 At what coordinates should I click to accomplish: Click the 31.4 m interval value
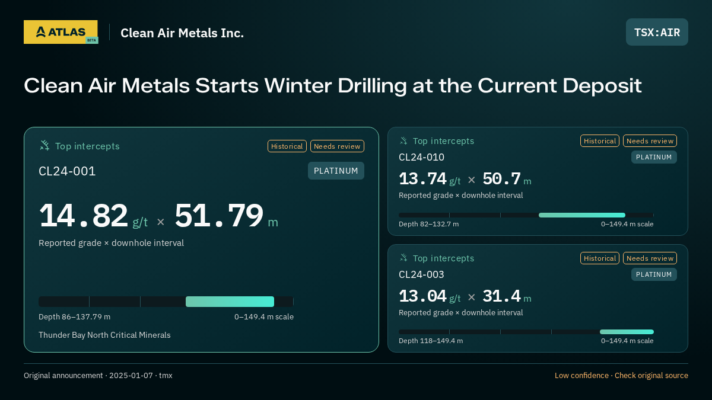507,296
